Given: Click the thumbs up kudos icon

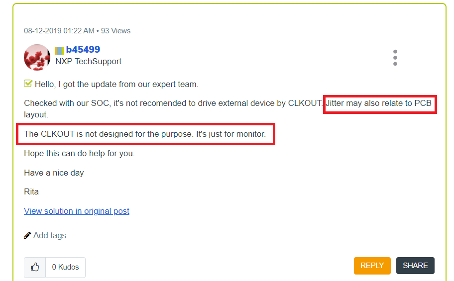Looking at the screenshot, I should pyautogui.click(x=35, y=267).
